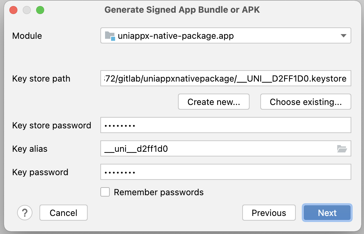
Task: Open the uniappx-native-package.app module combo box
Action: [x=225, y=35]
